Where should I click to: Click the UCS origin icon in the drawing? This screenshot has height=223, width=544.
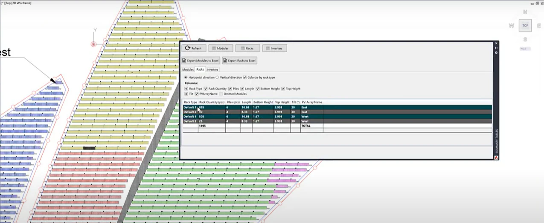coord(93,44)
